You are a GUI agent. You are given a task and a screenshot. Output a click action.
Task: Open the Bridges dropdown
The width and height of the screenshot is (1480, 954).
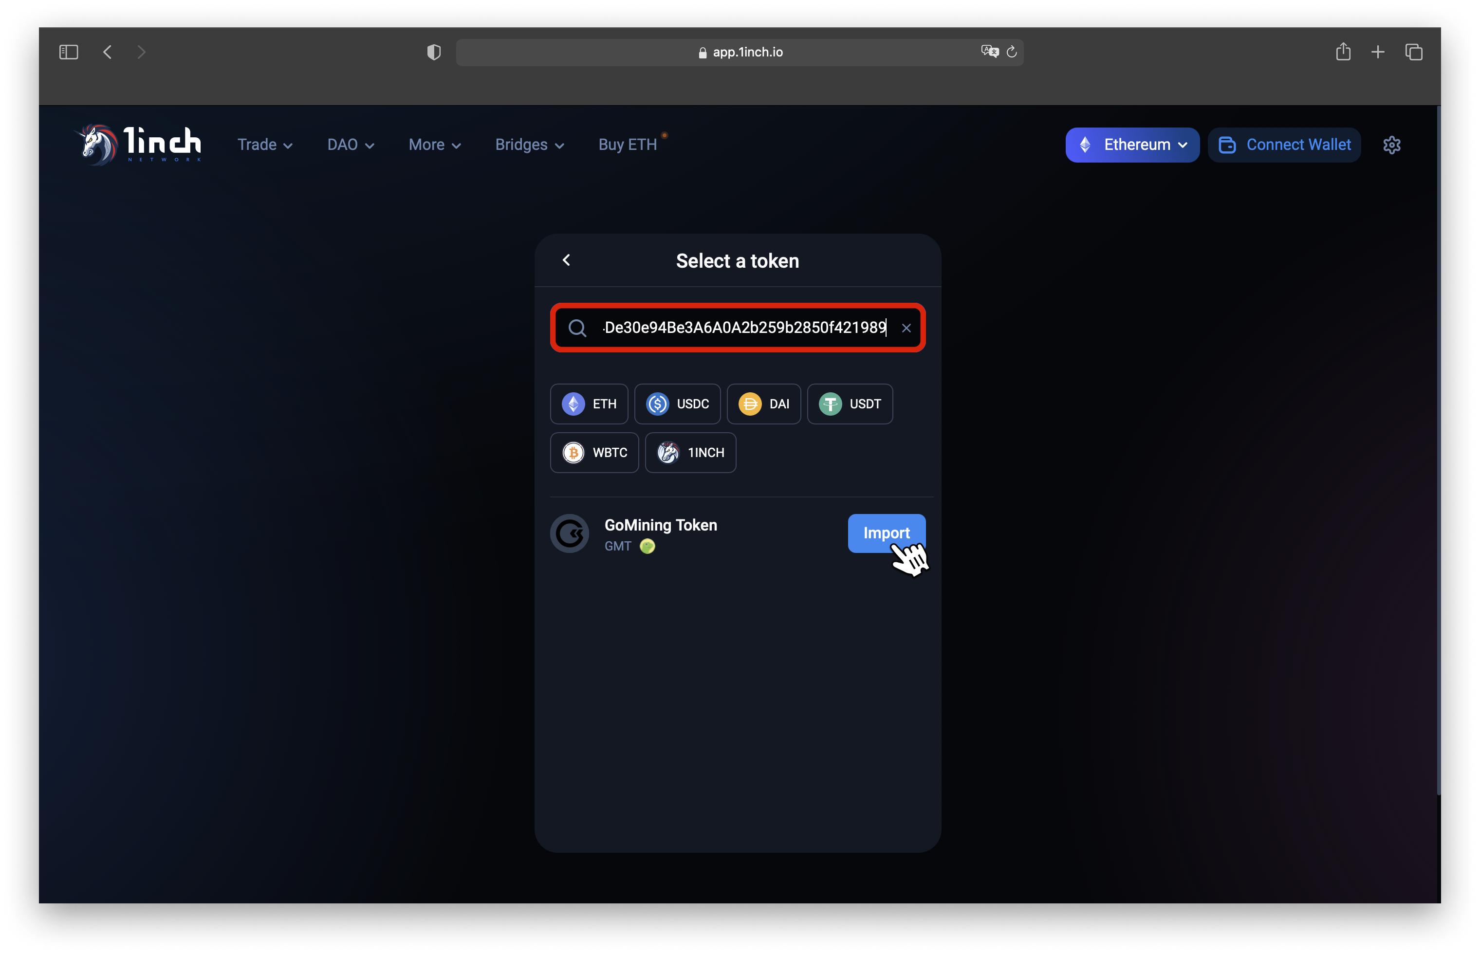(x=530, y=145)
